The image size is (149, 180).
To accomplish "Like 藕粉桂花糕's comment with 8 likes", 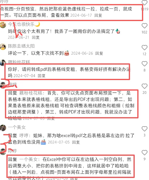I will pos(144,64).
